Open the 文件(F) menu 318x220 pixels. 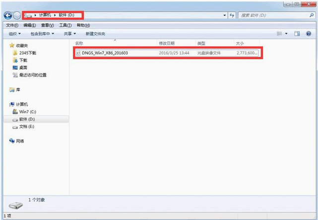tap(12, 25)
